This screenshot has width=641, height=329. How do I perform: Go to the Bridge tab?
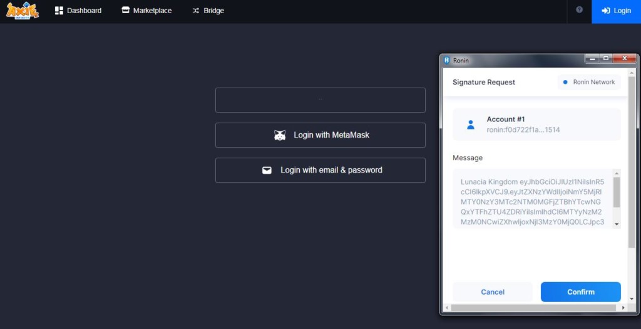[x=208, y=11]
